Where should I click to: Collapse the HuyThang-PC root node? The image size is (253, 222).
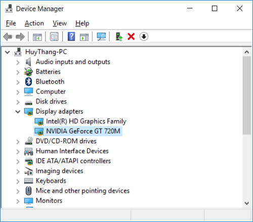click(x=7, y=52)
